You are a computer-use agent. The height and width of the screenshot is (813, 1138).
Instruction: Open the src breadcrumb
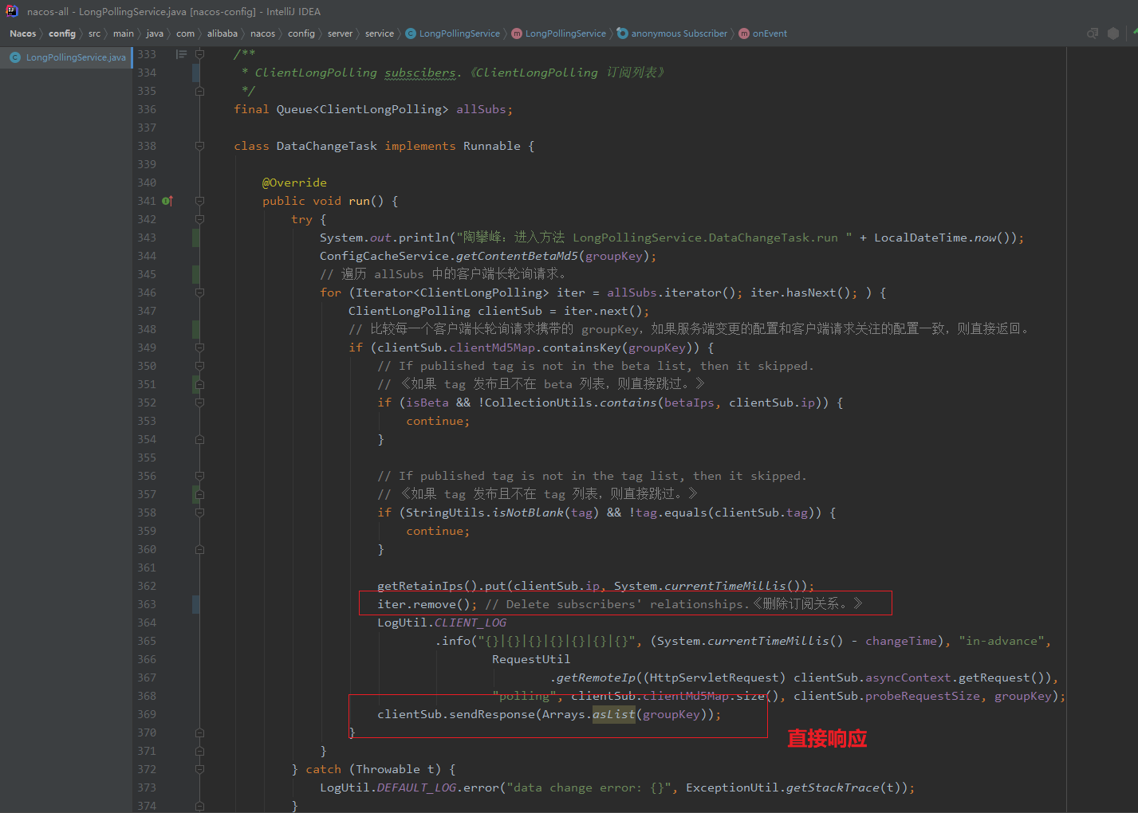tap(94, 33)
